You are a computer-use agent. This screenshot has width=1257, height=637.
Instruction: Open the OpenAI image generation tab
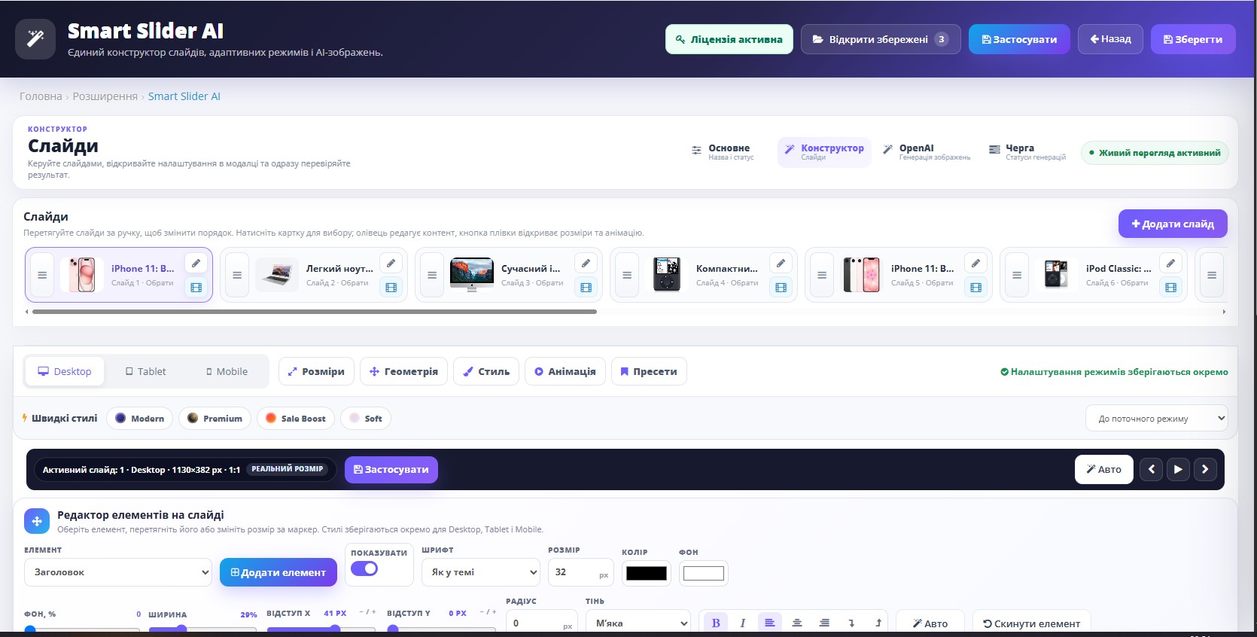(x=926, y=152)
